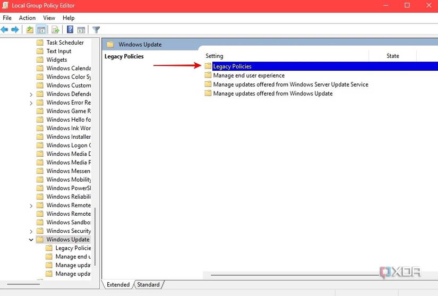The height and width of the screenshot is (296, 438).
Task: Click the Task Scheduler folder icon
Action: (40, 43)
